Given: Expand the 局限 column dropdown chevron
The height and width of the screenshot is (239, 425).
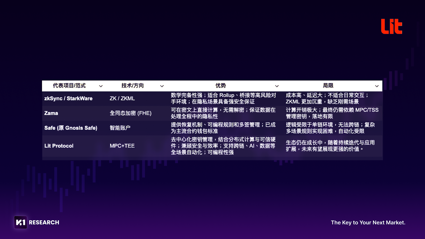Looking at the screenshot, I should point(377,86).
